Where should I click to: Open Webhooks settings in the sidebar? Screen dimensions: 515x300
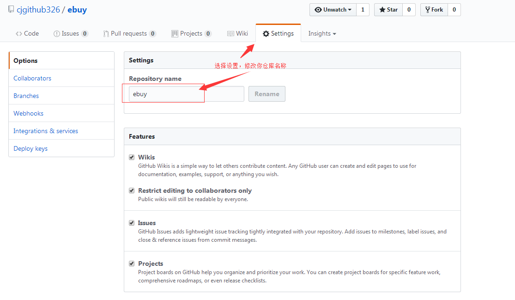[x=62, y=113]
